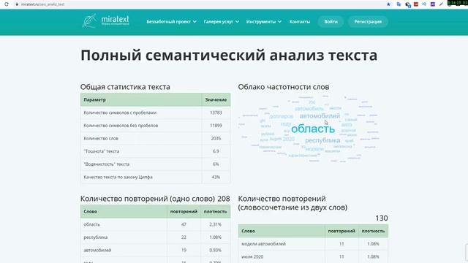Image resolution: width=468 pixels, height=263 pixels.
Task: Click the Значение column header
Action: [216, 99]
